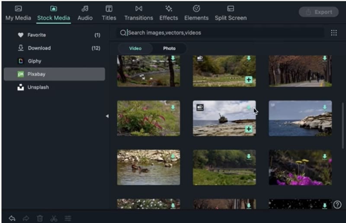Select the Pixabay source

(x=54, y=74)
